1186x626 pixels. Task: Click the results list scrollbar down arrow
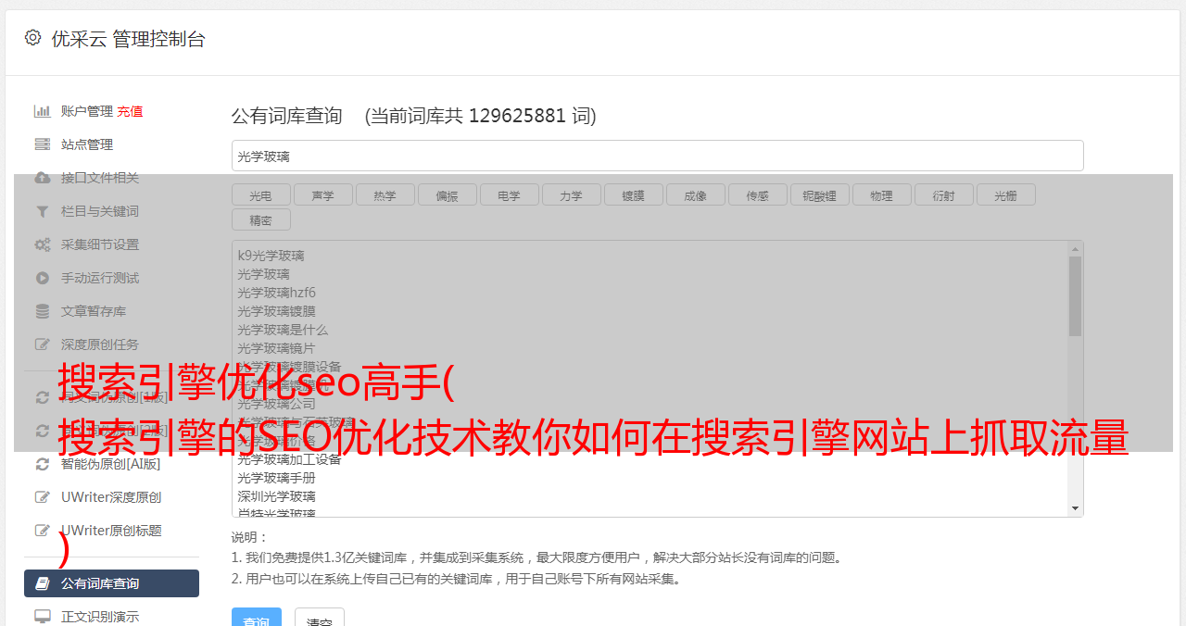point(1075,508)
